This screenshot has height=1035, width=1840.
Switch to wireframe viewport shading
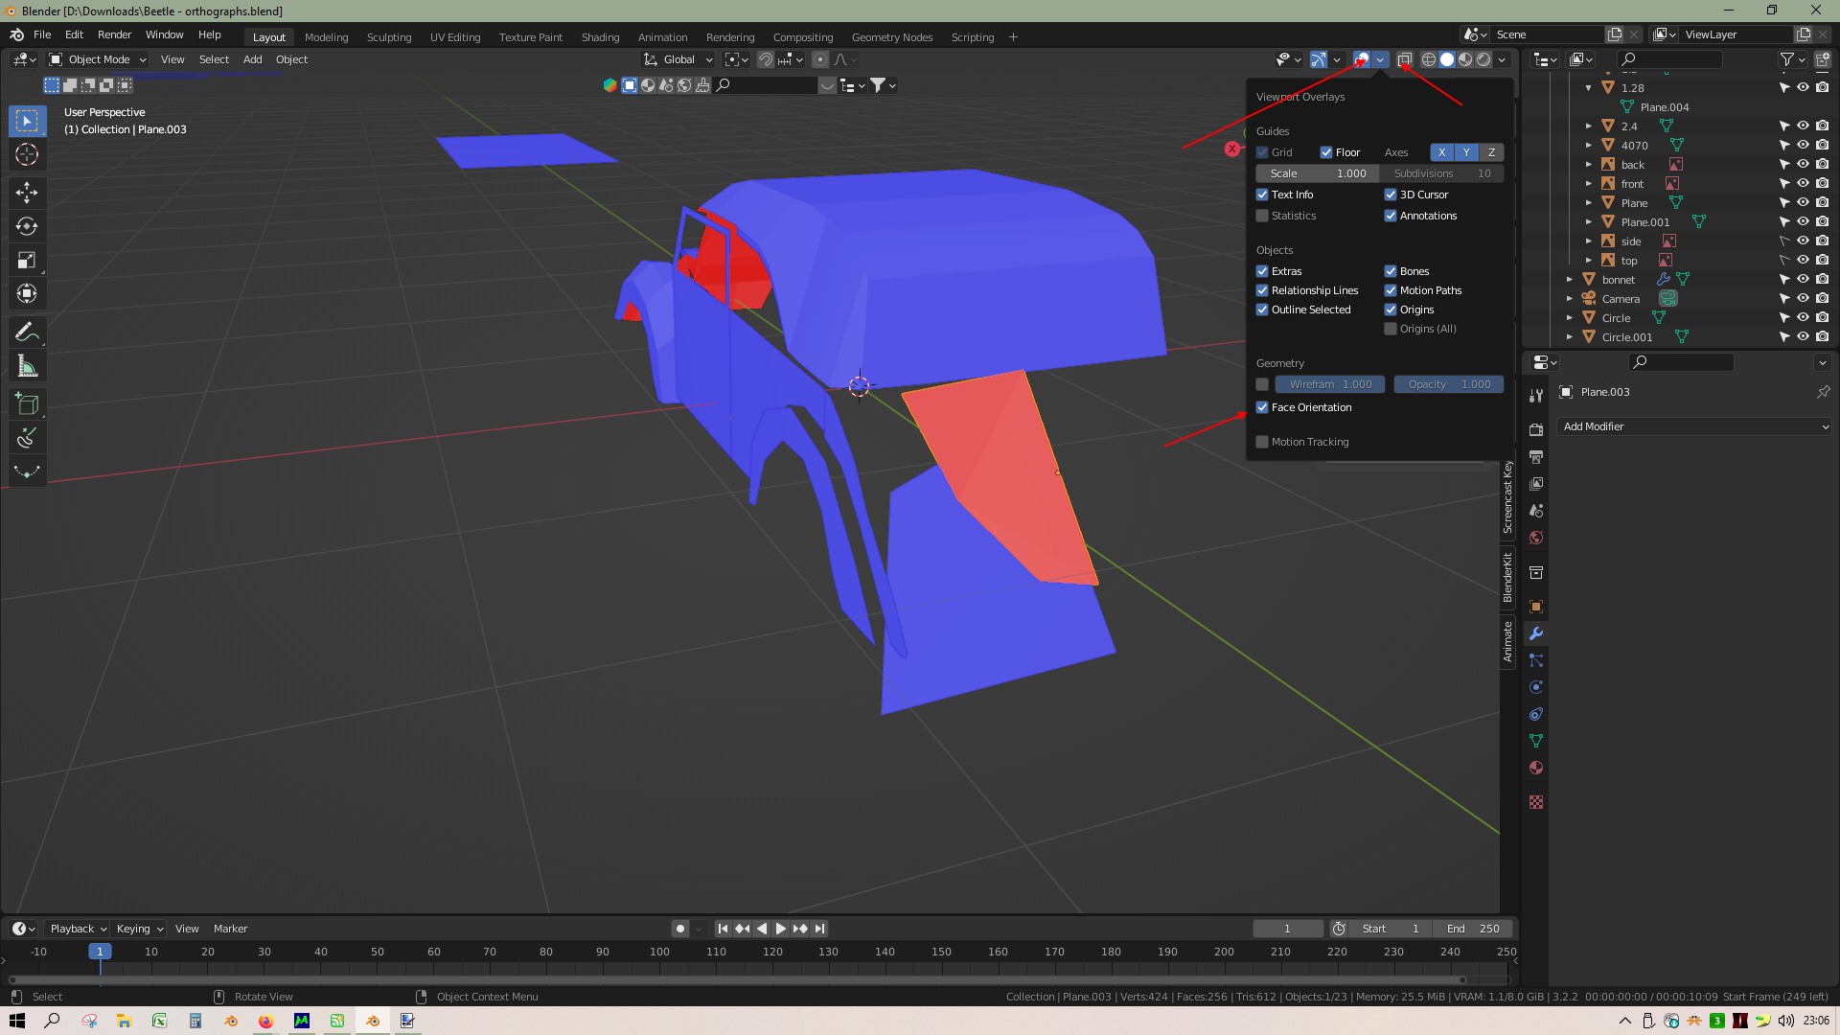tap(1428, 59)
